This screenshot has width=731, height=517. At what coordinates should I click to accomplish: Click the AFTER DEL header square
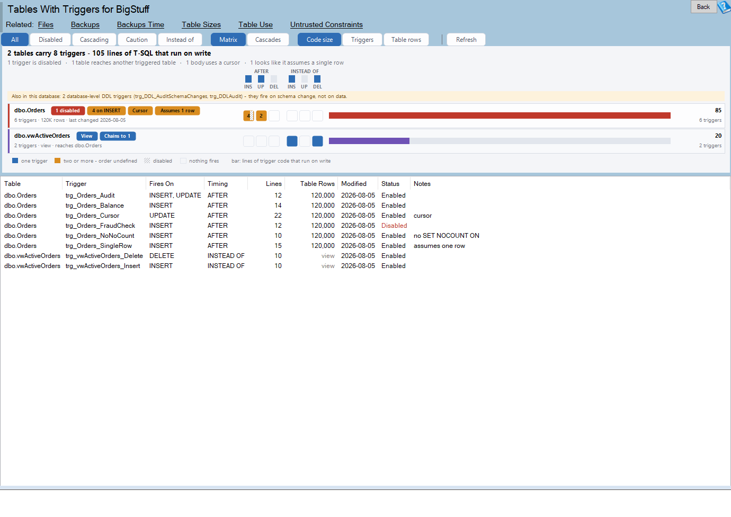[x=274, y=79]
